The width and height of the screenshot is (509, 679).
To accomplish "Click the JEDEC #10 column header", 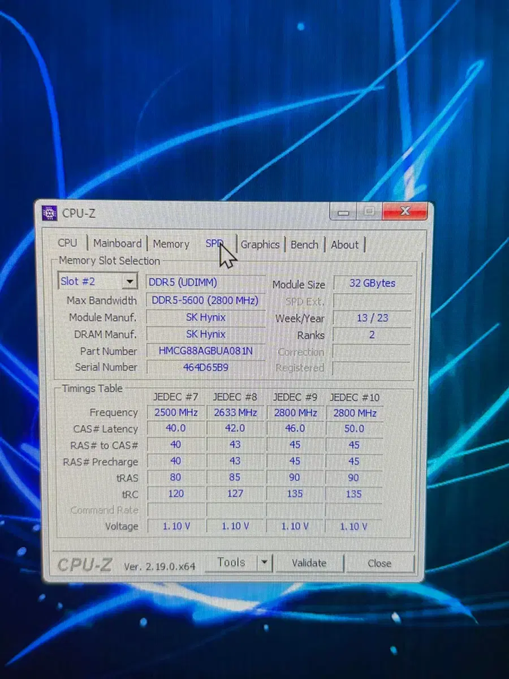I will (x=355, y=397).
